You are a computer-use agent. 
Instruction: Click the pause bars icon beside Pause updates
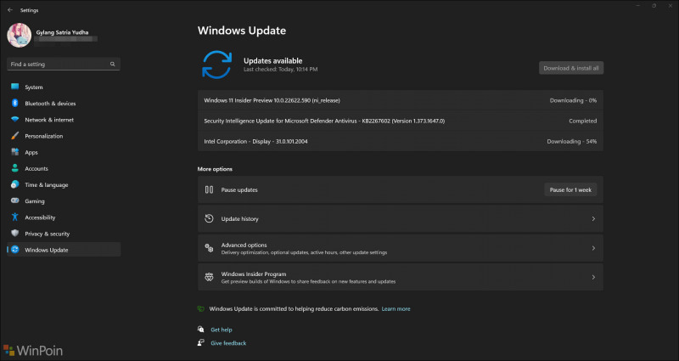pos(209,189)
